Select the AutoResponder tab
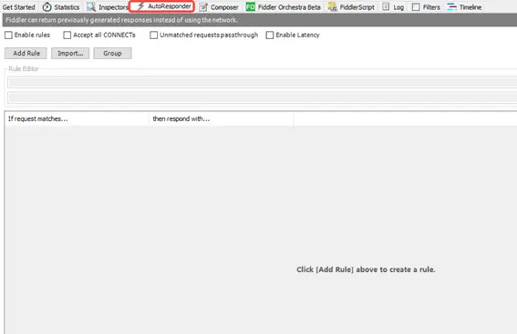Screen dimensions: 517x334 pyautogui.click(x=161, y=6)
